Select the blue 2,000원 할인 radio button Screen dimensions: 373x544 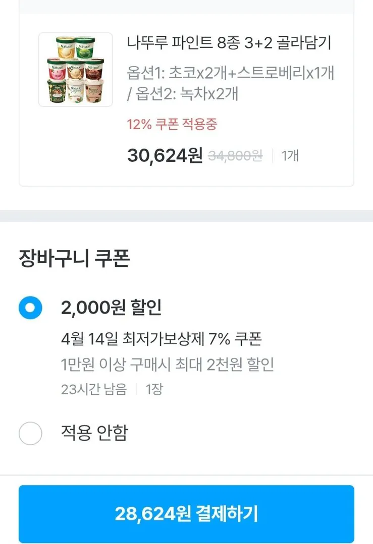[x=30, y=307]
